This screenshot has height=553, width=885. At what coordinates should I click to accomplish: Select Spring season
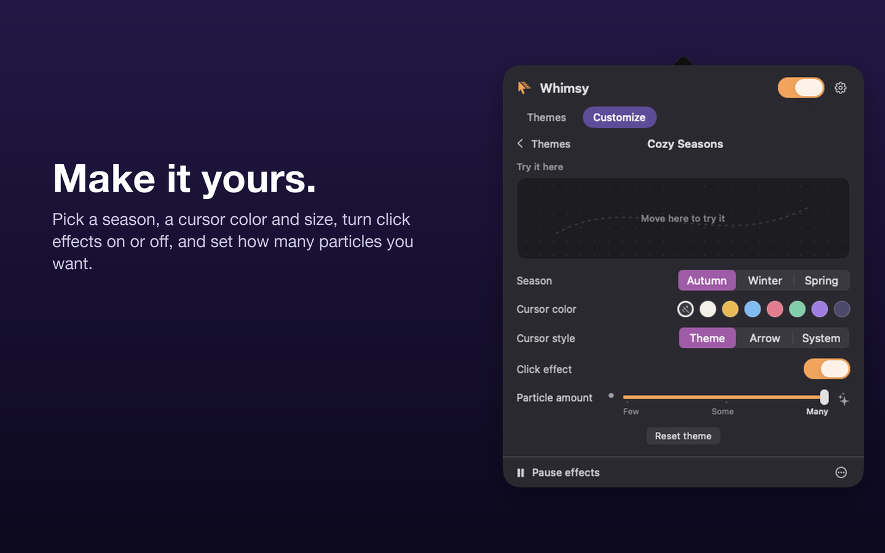click(821, 280)
